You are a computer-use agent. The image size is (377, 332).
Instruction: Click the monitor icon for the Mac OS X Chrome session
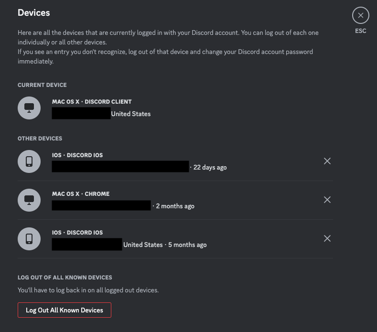tap(29, 200)
